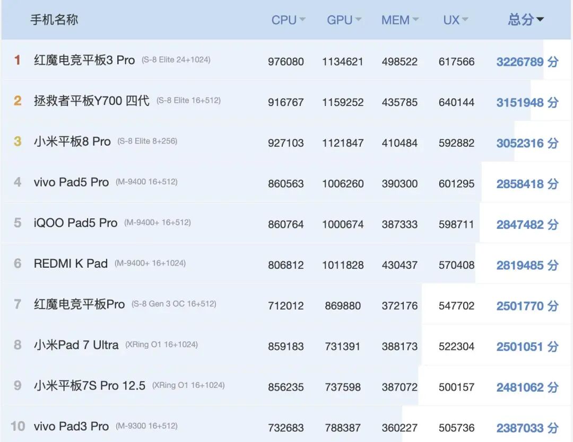Click GPU score 1159252
This screenshot has height=442, width=573.
[x=343, y=102]
